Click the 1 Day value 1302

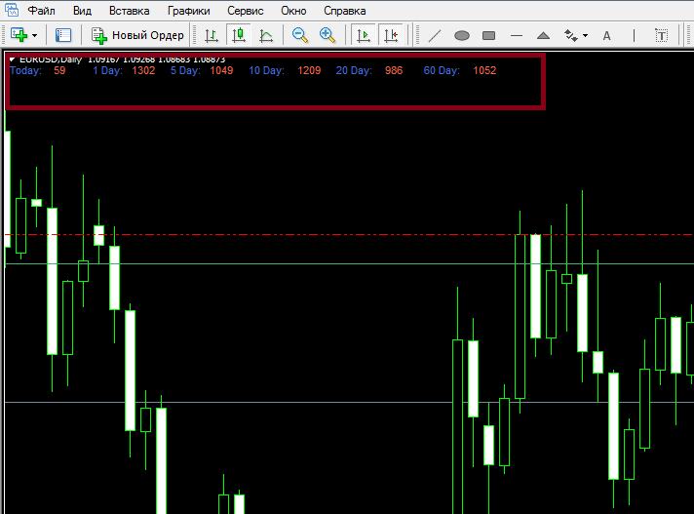click(x=143, y=70)
